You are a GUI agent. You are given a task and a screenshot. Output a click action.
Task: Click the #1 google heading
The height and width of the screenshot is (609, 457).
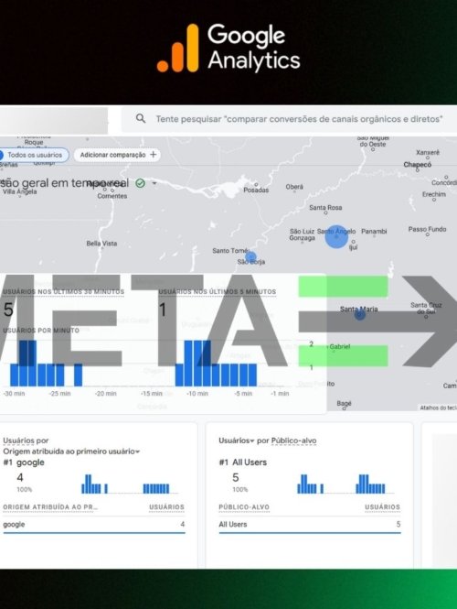24,462
